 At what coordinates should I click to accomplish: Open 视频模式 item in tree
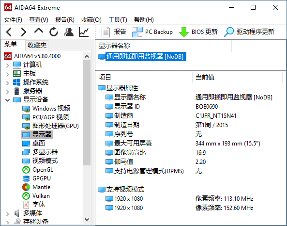tap(40, 161)
